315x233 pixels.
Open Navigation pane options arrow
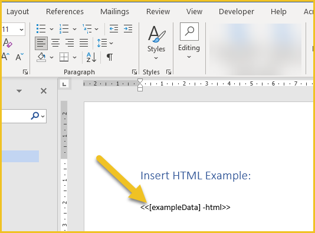point(19,91)
